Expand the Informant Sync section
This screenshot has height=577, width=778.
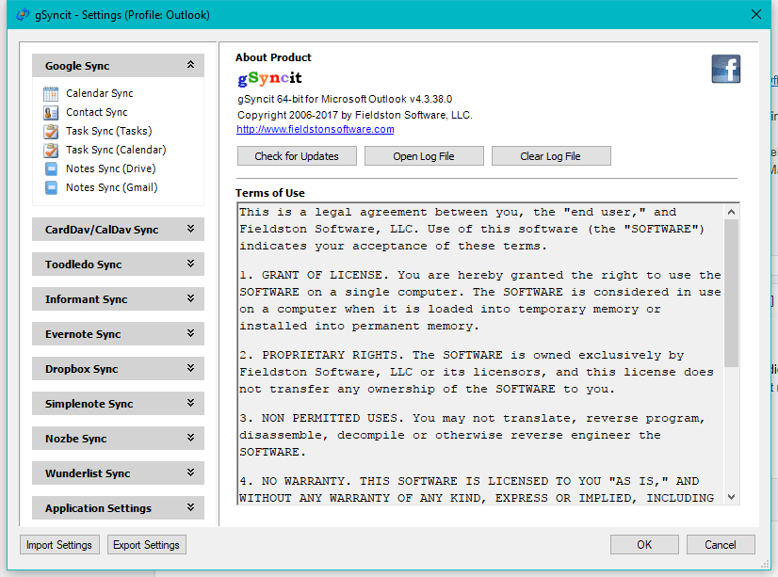click(x=118, y=299)
